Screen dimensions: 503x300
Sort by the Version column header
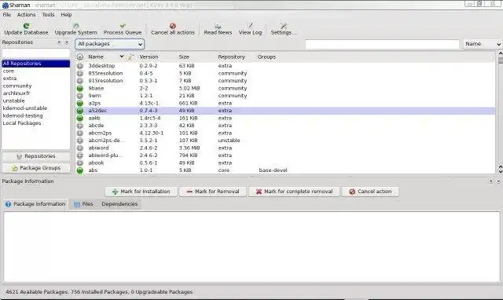pos(149,57)
